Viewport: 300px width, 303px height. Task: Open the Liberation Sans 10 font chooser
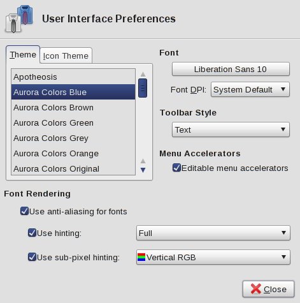point(231,69)
